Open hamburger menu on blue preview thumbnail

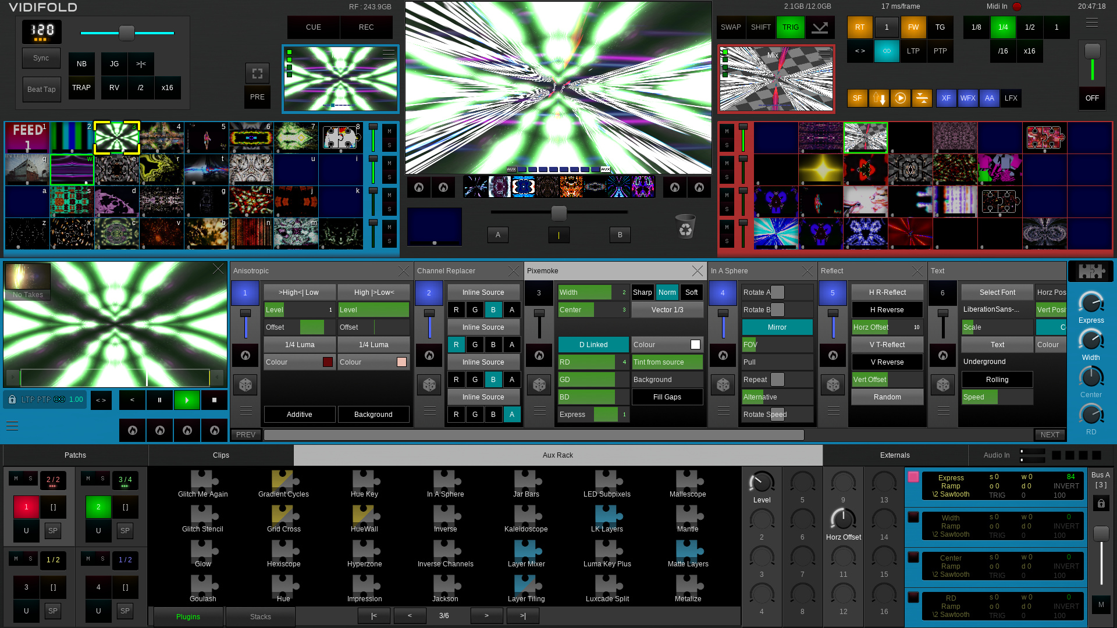[388, 53]
